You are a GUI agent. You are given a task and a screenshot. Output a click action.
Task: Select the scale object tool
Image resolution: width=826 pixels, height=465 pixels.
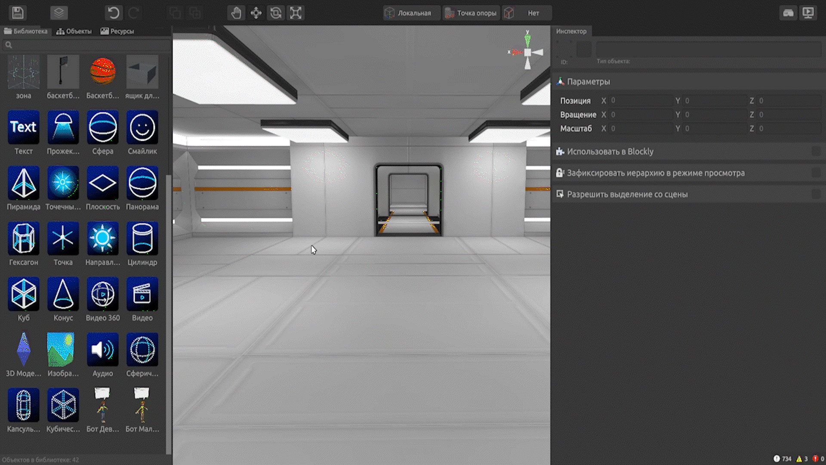[x=296, y=13]
